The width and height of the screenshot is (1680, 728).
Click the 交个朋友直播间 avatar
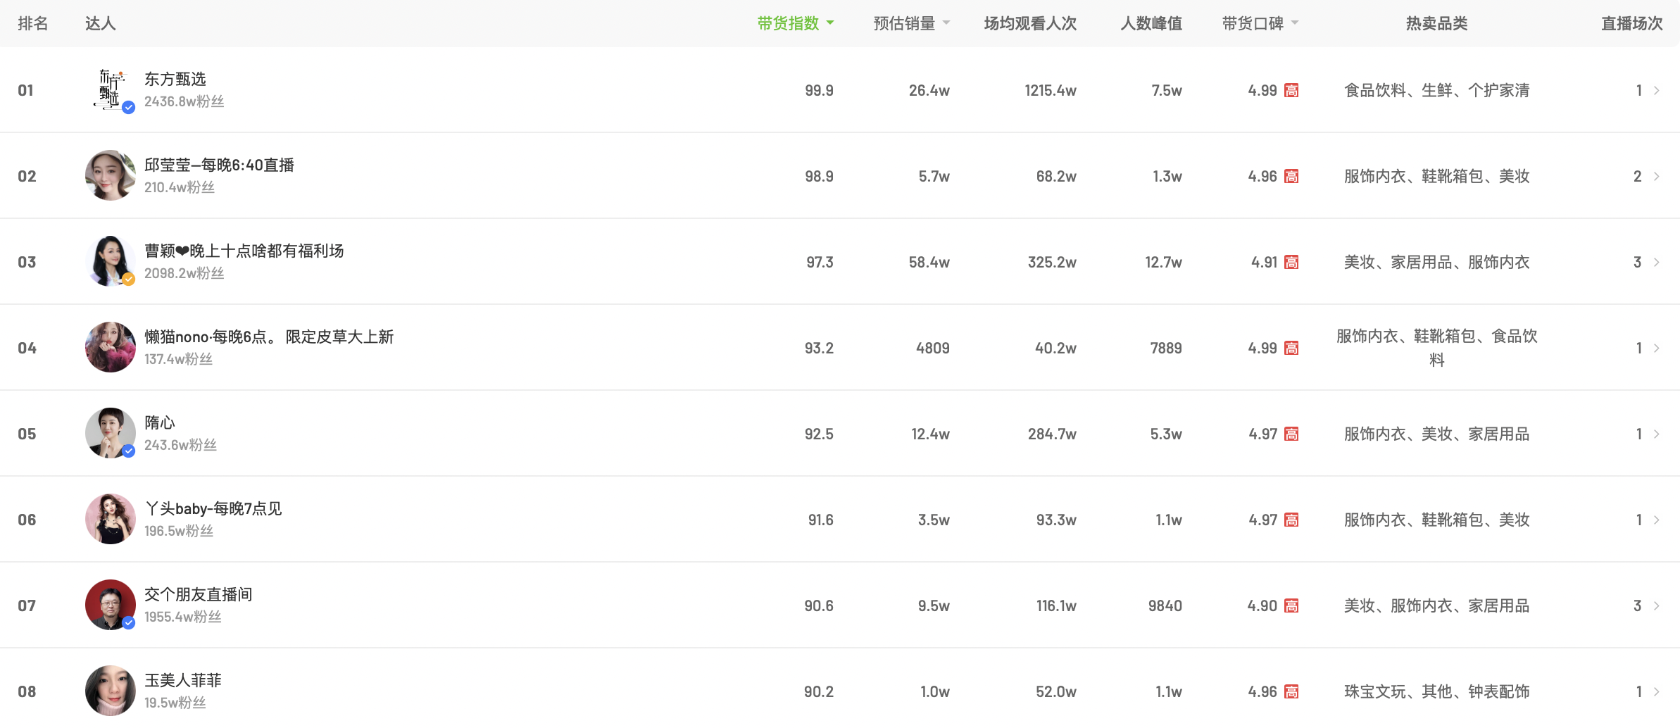(x=110, y=605)
